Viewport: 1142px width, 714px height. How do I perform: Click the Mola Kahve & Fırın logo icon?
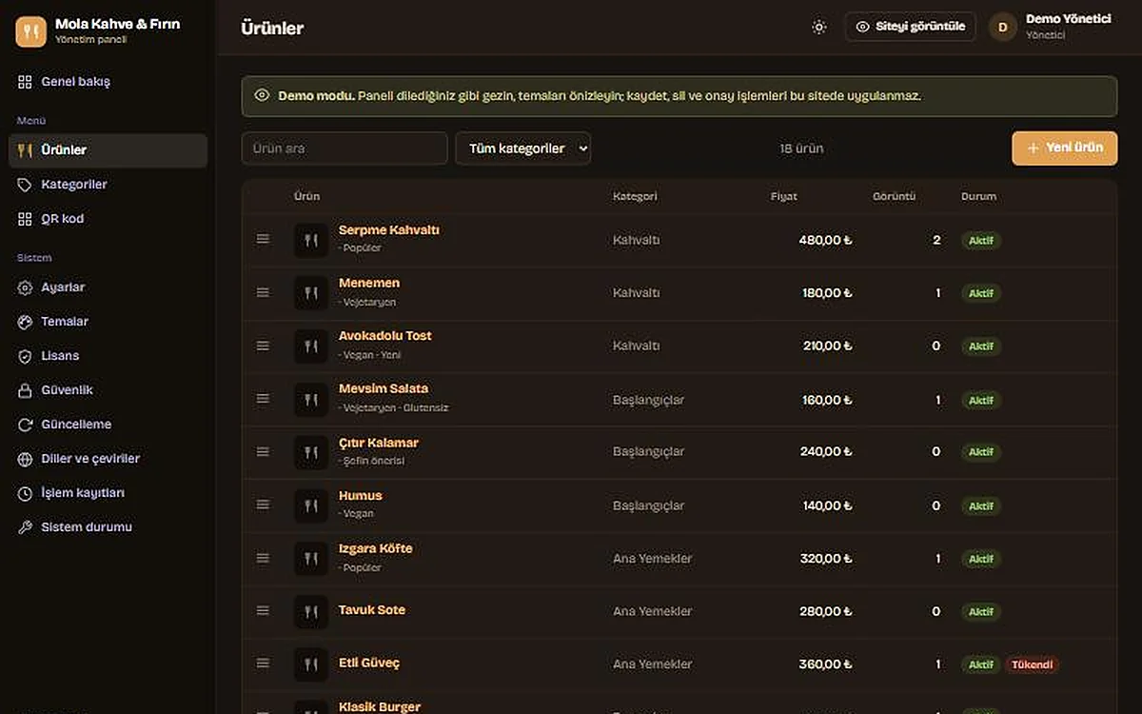click(x=31, y=31)
